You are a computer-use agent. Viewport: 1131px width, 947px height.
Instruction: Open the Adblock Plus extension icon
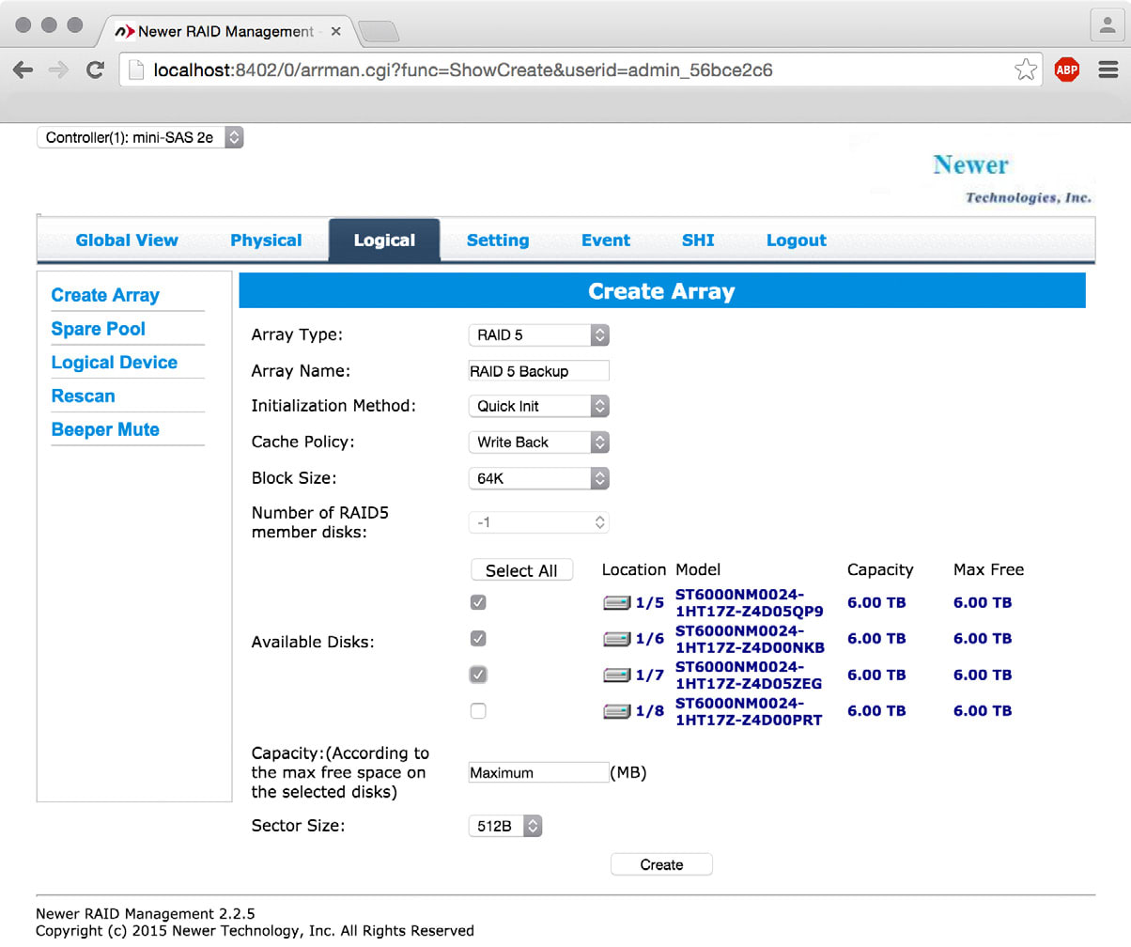[x=1067, y=70]
